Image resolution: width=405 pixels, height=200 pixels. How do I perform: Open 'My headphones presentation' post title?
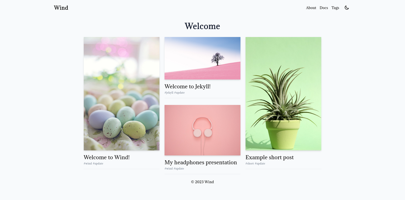(201, 162)
